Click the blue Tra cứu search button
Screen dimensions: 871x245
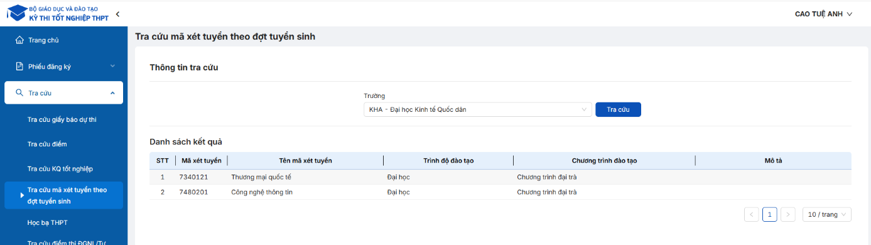click(x=618, y=109)
